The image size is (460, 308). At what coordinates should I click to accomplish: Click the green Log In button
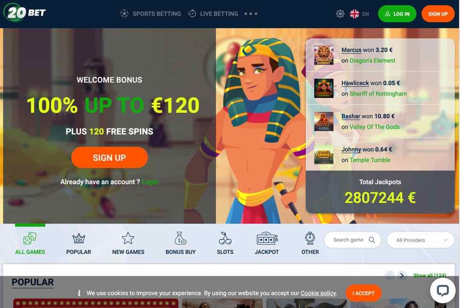[x=397, y=14]
